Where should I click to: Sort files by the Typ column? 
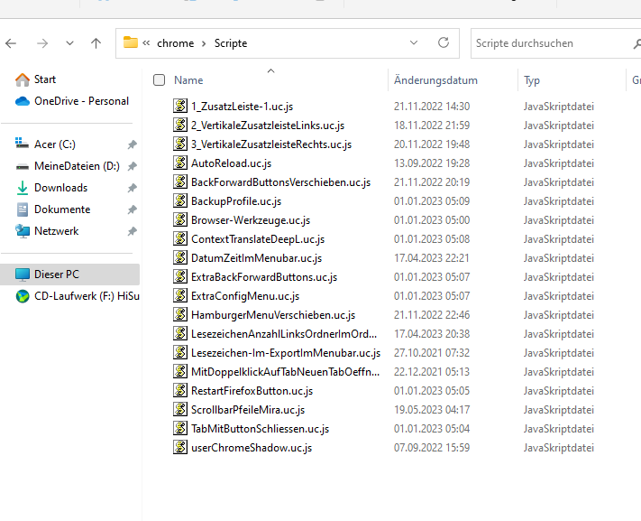click(532, 80)
